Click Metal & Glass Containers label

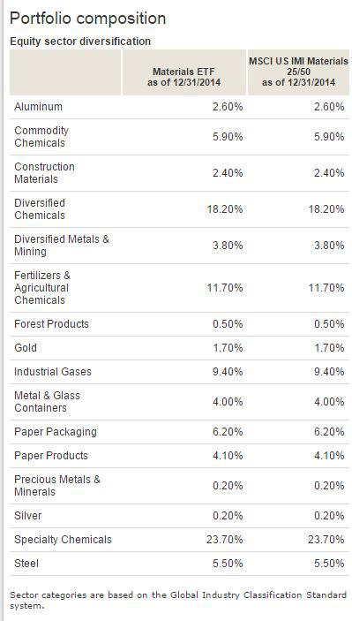click(47, 402)
